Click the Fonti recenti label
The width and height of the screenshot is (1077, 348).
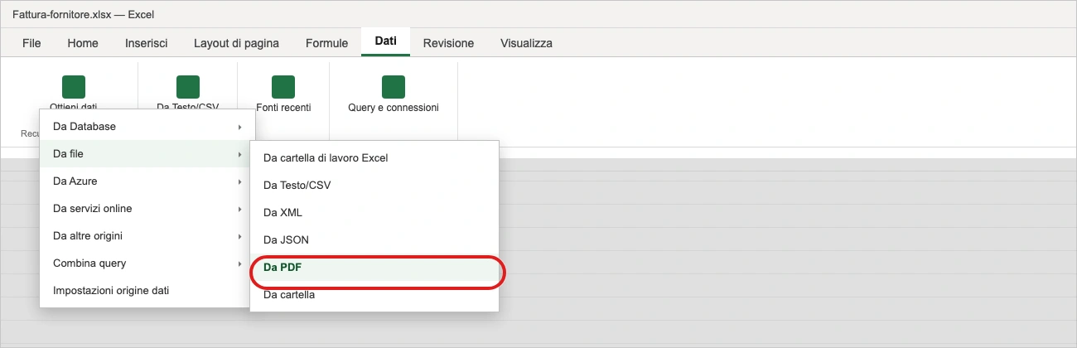coord(284,108)
